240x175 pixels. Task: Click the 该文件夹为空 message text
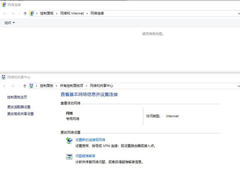pos(153,34)
